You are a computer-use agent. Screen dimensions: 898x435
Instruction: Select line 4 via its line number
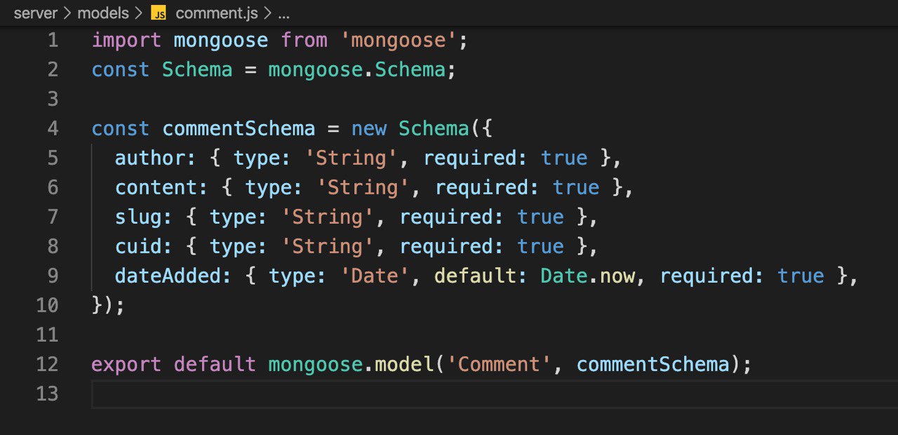tap(53, 128)
